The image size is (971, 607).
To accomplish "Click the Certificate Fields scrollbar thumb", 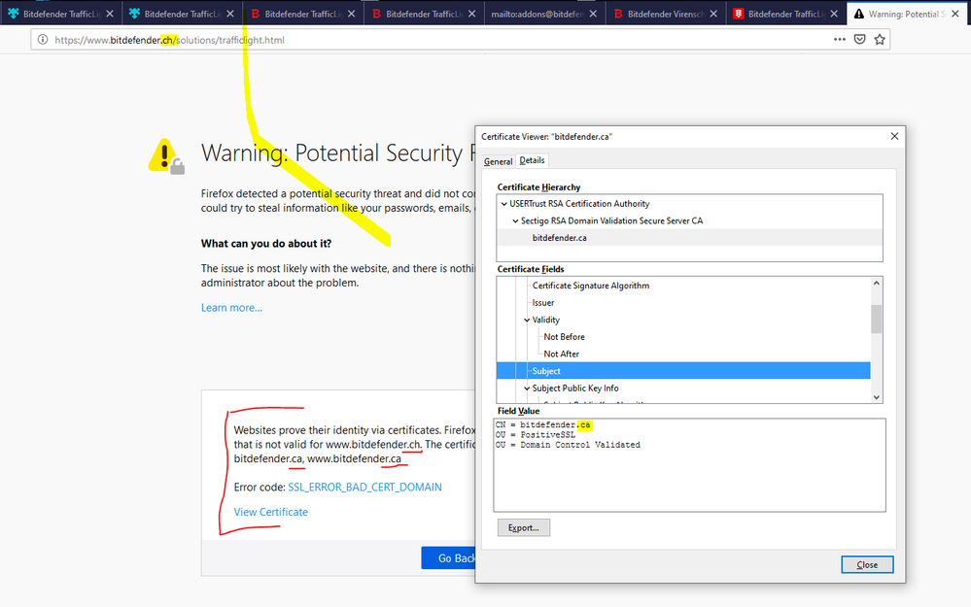I will (x=877, y=319).
